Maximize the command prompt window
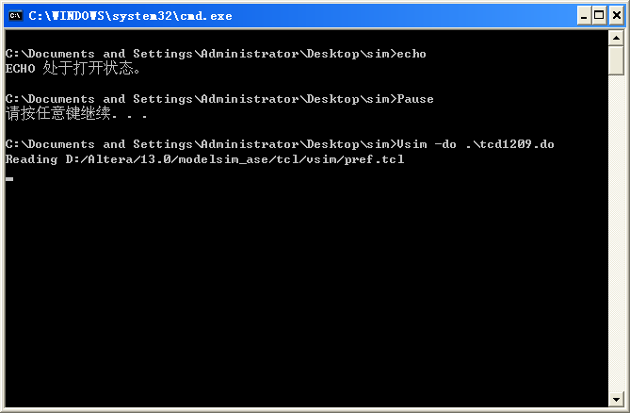The width and height of the screenshot is (630, 413). pyautogui.click(x=599, y=16)
